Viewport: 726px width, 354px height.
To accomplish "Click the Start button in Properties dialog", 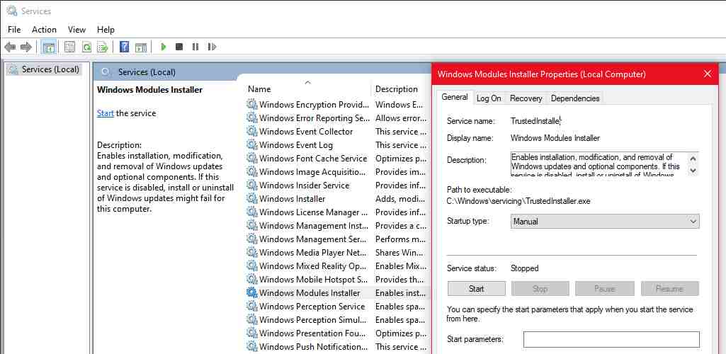I will pos(477,289).
